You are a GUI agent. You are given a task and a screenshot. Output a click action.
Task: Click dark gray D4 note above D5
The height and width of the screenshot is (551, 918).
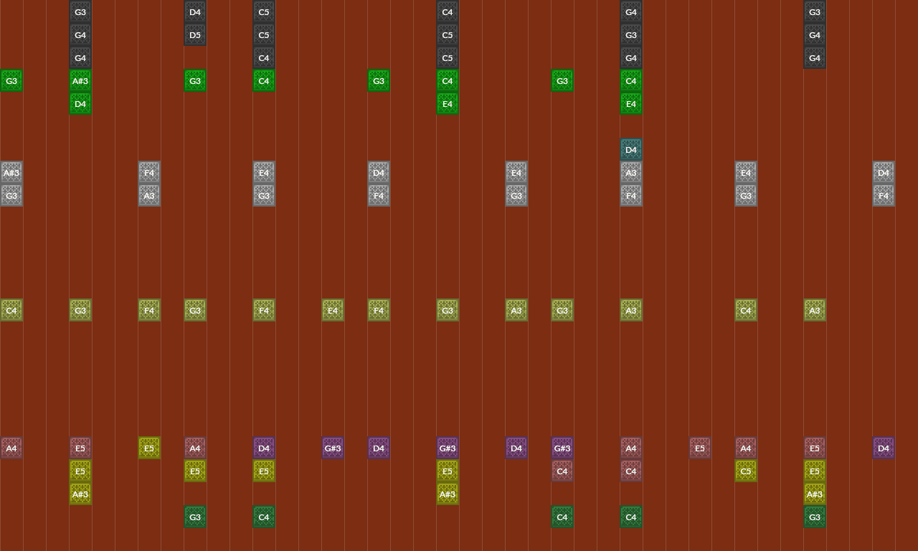tap(195, 12)
